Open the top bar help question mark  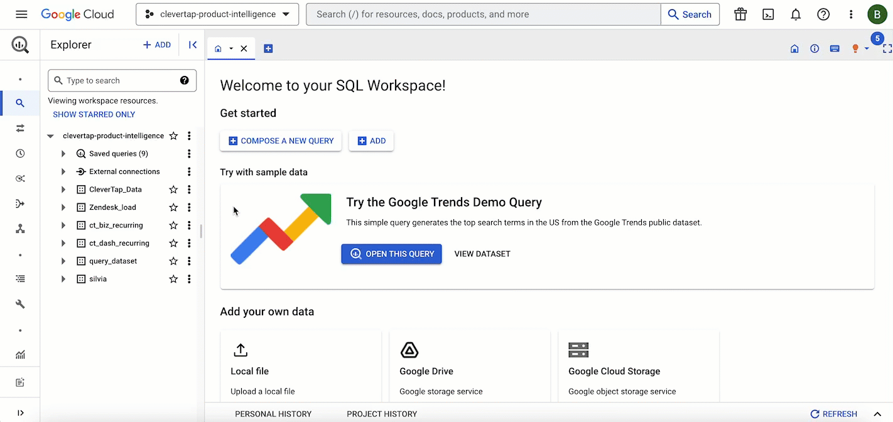point(823,14)
